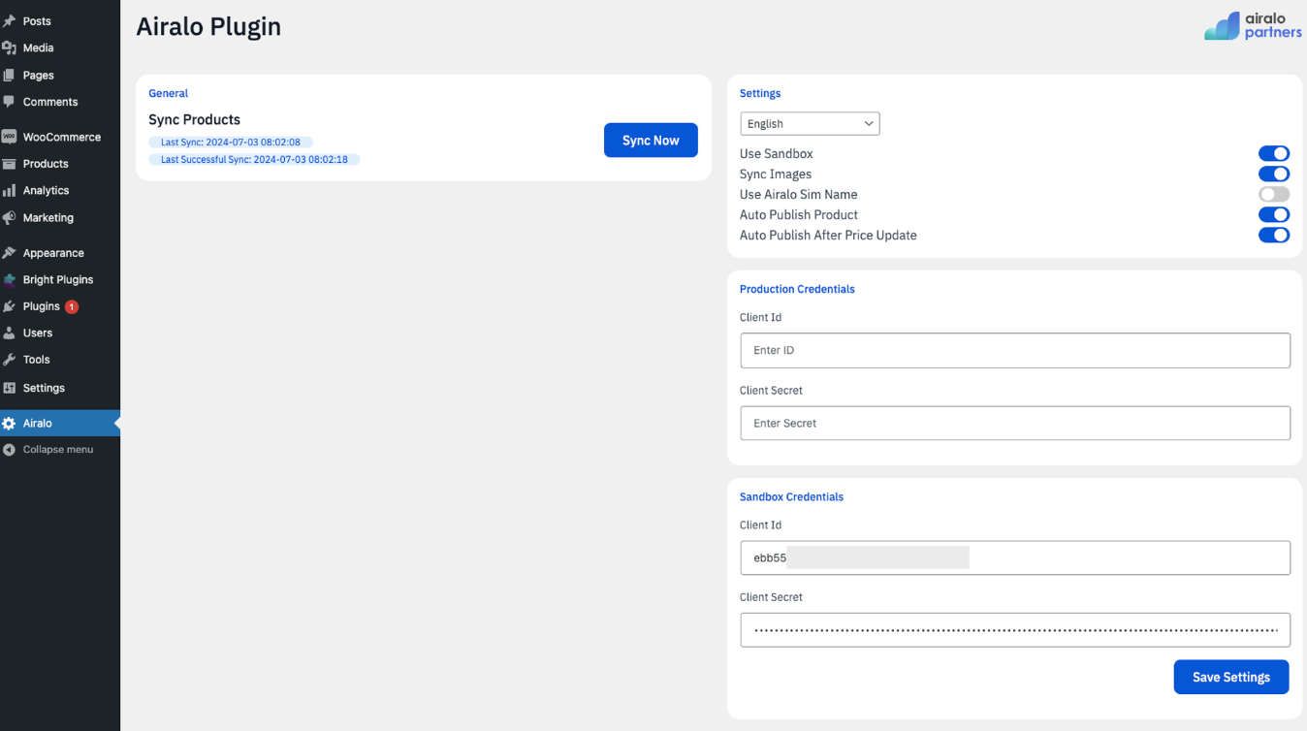Toggle Auto Publish After Price Update
Image resolution: width=1307 pixels, height=731 pixels.
point(1274,235)
